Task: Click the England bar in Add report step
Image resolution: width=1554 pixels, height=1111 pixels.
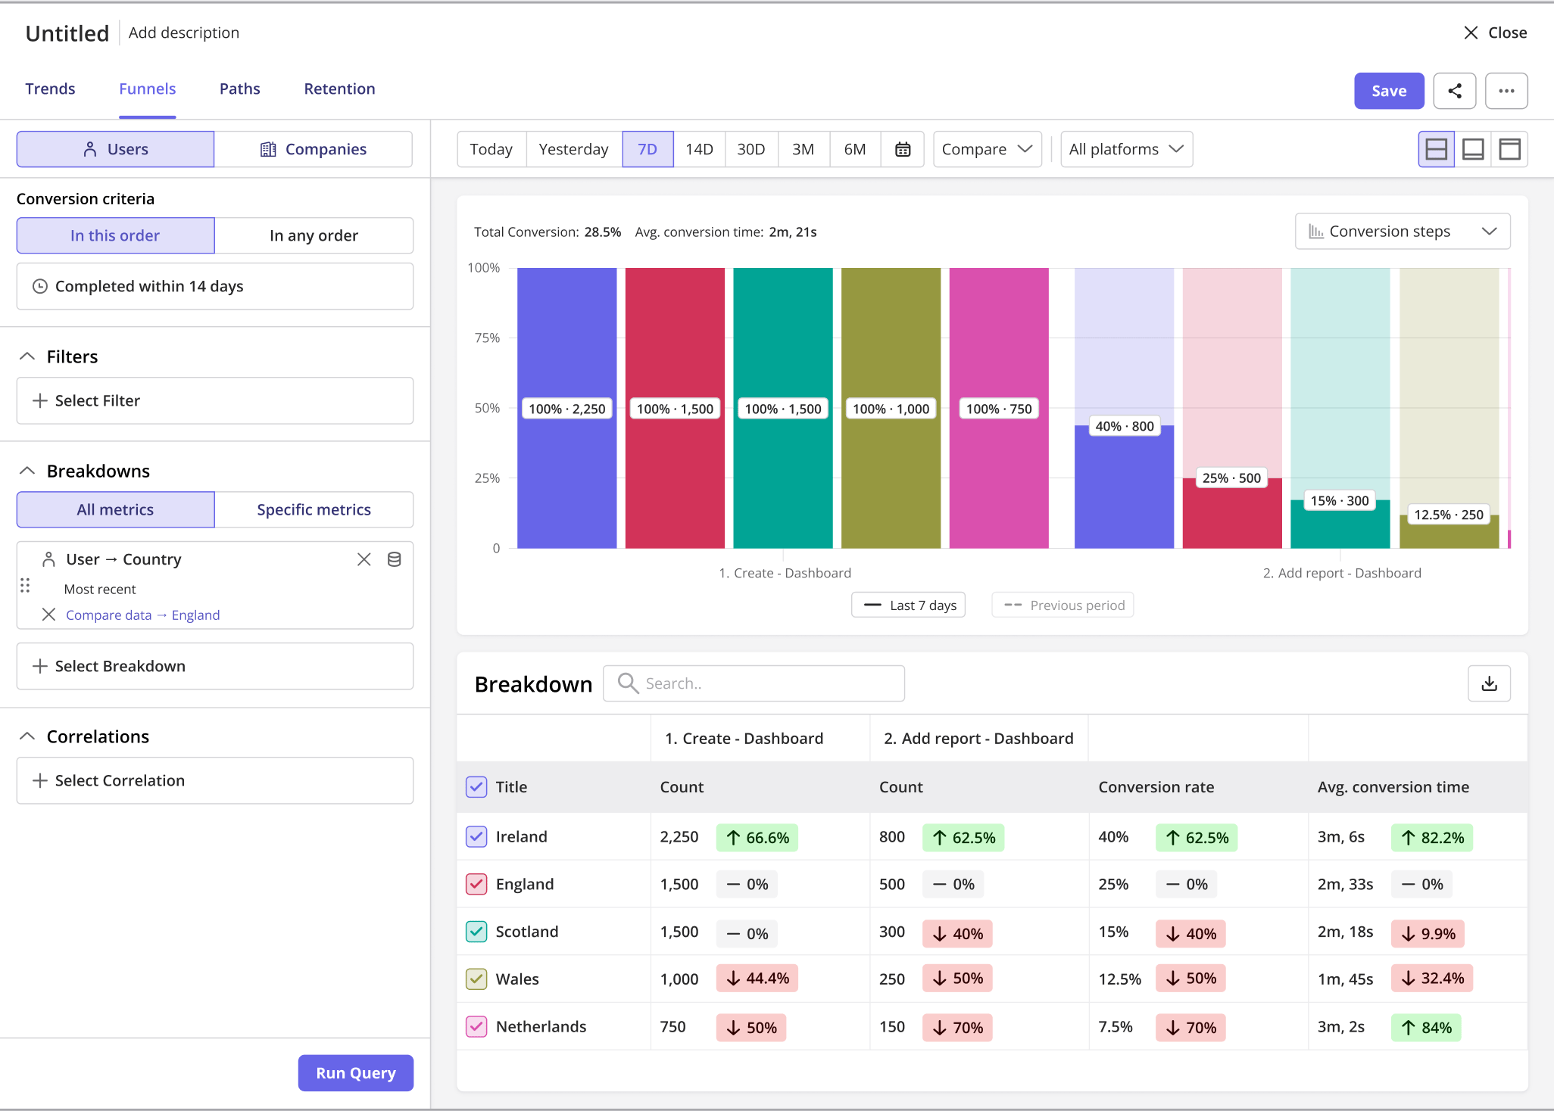Action: (1232, 512)
